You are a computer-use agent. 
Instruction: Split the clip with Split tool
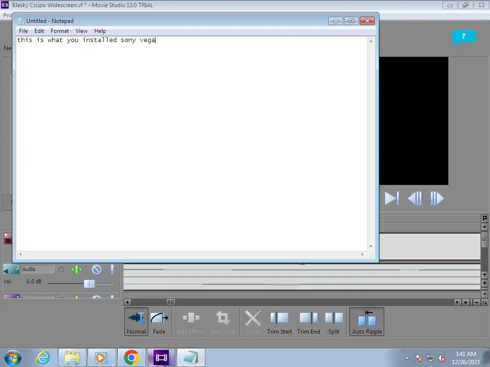[x=334, y=322]
